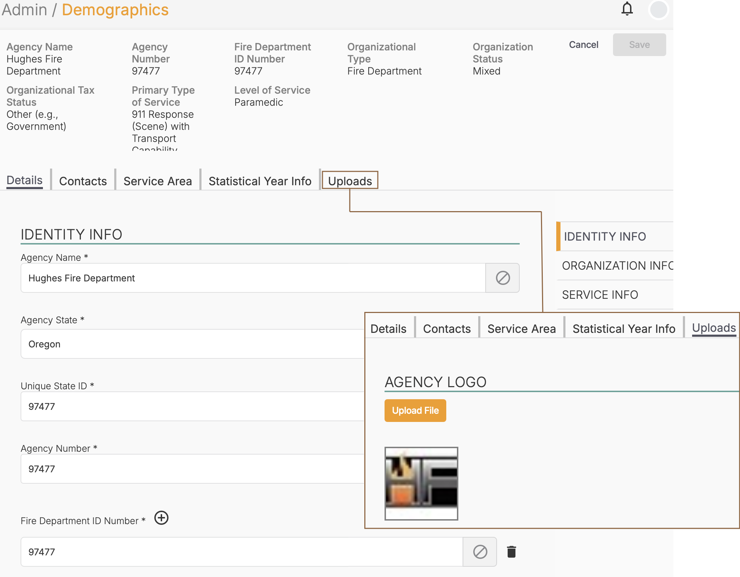Click the user profile avatar

tap(658, 10)
